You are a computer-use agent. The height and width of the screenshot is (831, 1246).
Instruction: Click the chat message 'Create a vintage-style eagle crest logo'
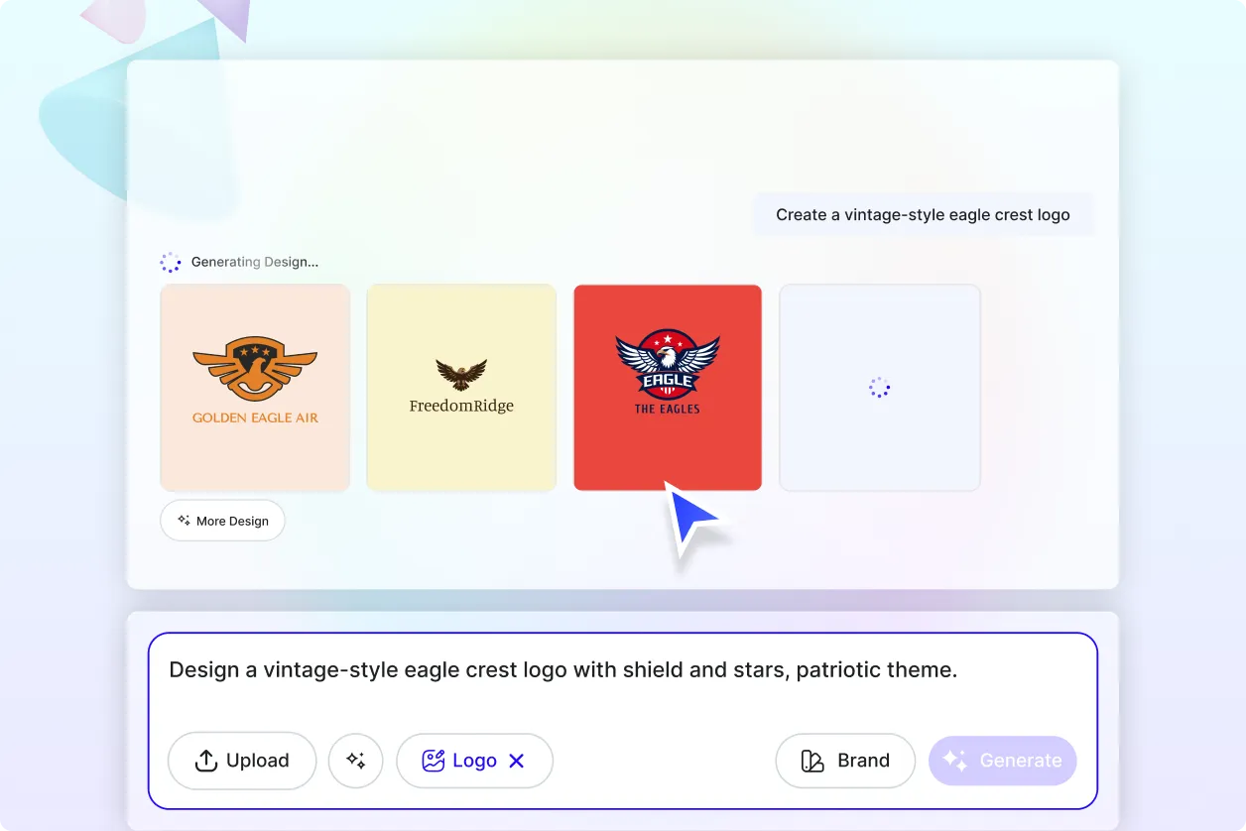[923, 214]
